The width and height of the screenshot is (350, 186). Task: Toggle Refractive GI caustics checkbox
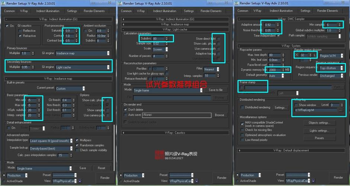(20, 36)
